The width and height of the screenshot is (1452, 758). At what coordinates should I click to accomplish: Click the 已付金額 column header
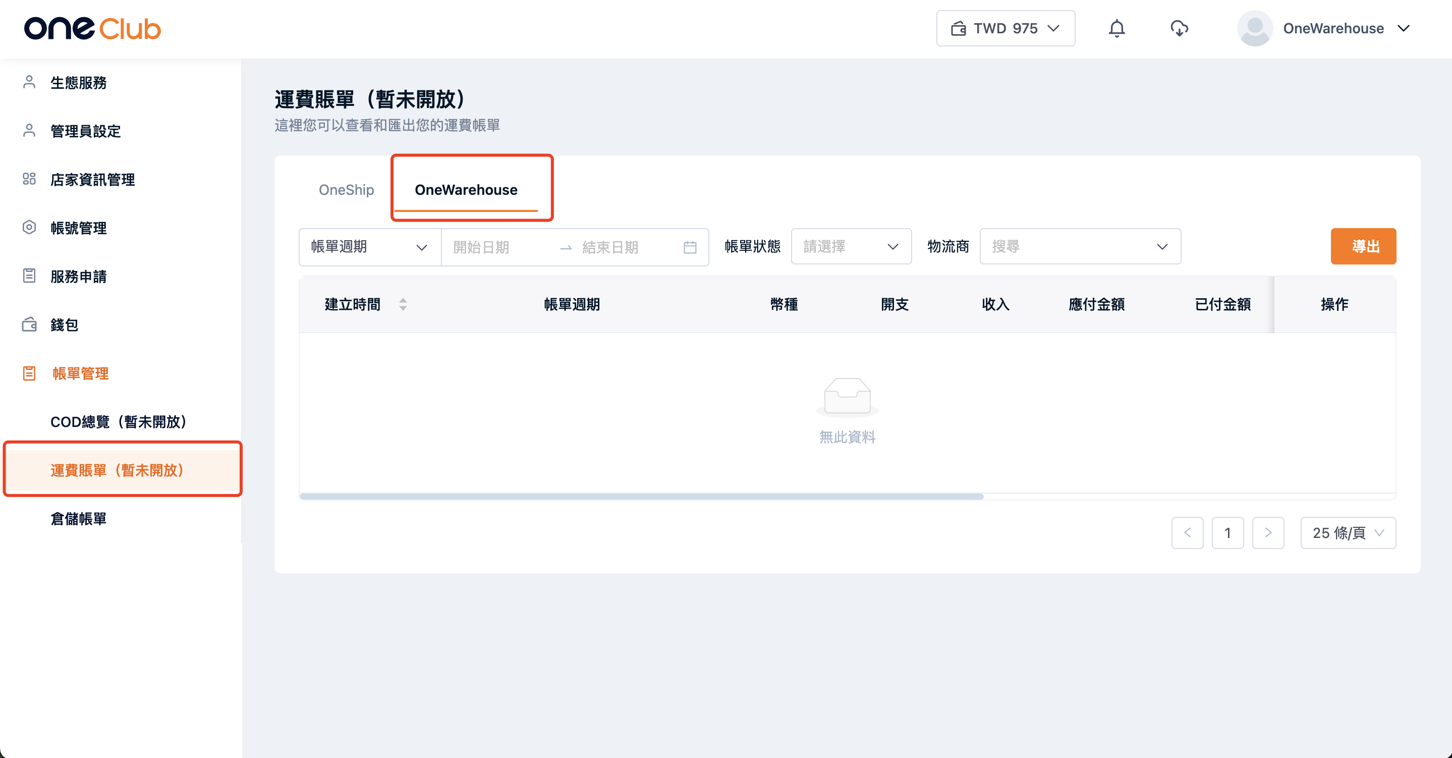(x=1222, y=304)
